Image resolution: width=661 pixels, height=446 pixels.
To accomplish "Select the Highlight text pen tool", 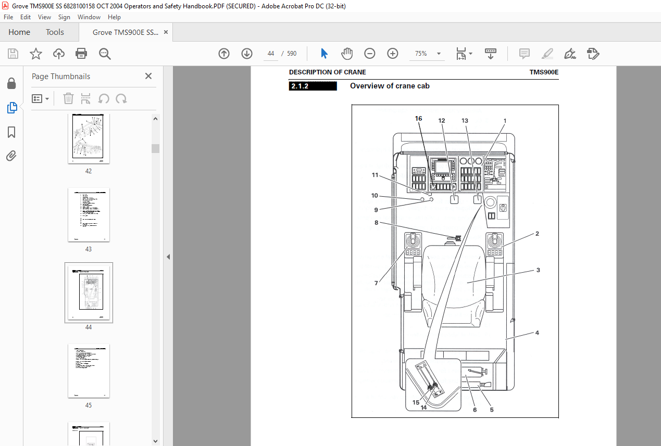I will click(x=547, y=54).
